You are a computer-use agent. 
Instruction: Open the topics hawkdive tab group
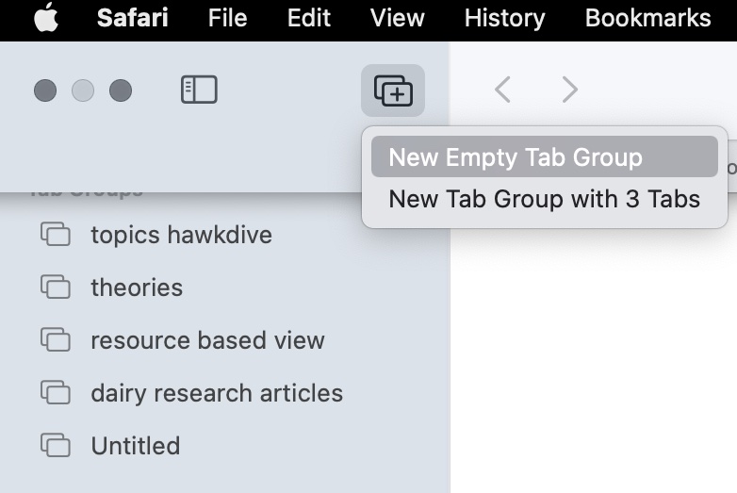pyautogui.click(x=181, y=235)
